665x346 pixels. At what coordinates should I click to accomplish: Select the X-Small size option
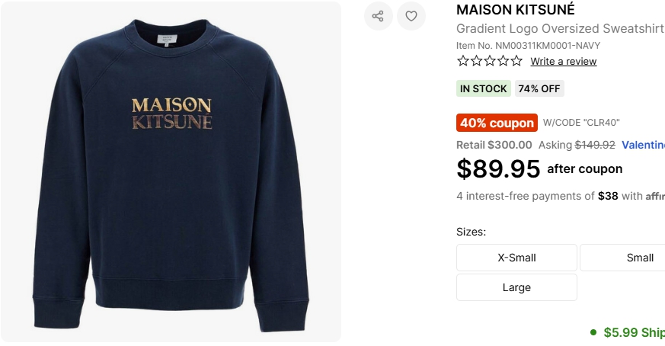[x=516, y=258]
